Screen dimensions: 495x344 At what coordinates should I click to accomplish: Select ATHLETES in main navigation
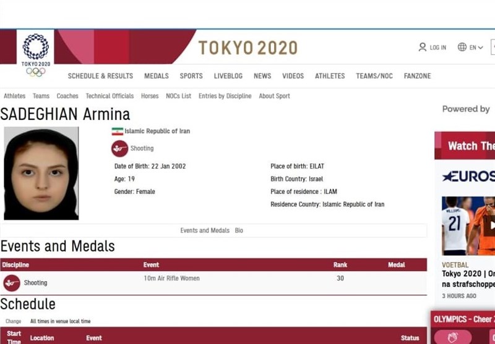(x=330, y=76)
